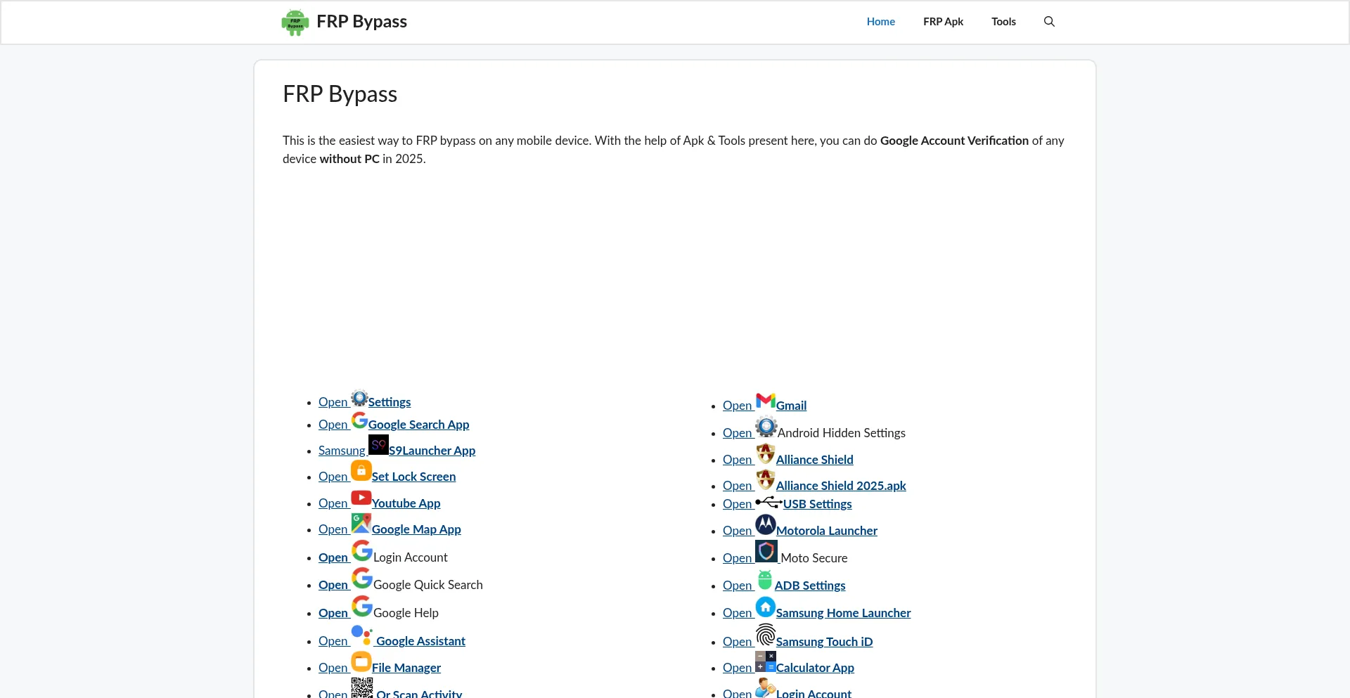Screen dimensions: 1350x698
Task: Open the Samsung Home Launcher link
Action: [x=843, y=613]
